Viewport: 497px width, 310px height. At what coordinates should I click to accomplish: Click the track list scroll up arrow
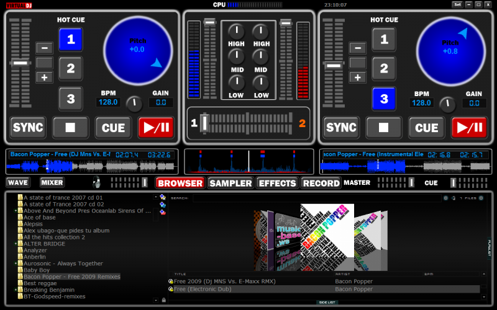(x=484, y=274)
